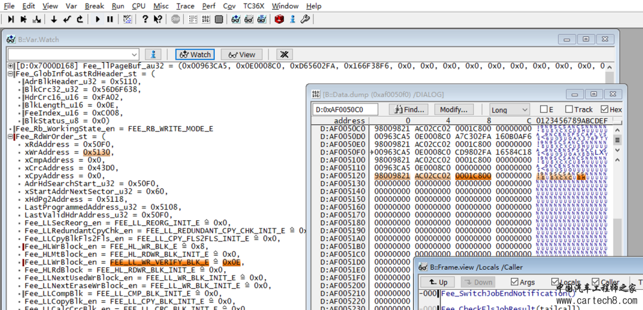Click the single Step toolbar icon
This screenshot has width=643, height=310.
[x=11, y=19]
